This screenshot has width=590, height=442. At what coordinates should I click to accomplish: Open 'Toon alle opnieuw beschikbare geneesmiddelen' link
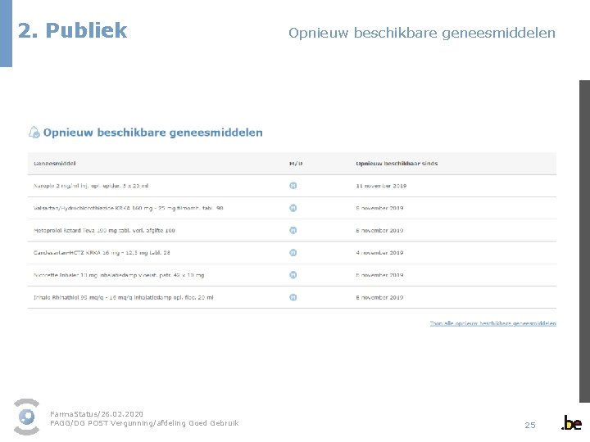click(x=493, y=323)
